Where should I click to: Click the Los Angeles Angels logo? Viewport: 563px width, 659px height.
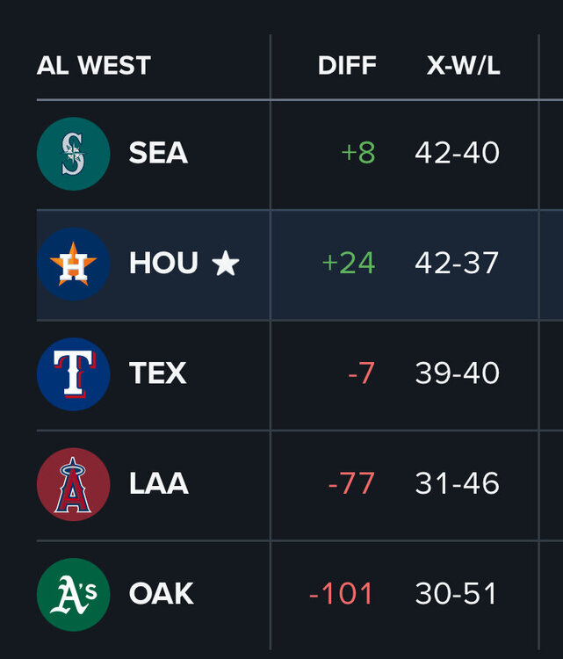tap(73, 484)
